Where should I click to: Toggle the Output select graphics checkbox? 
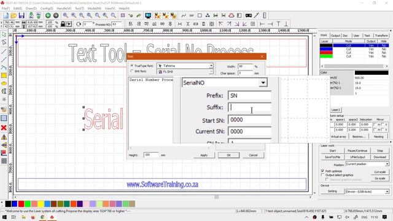coord(322,175)
